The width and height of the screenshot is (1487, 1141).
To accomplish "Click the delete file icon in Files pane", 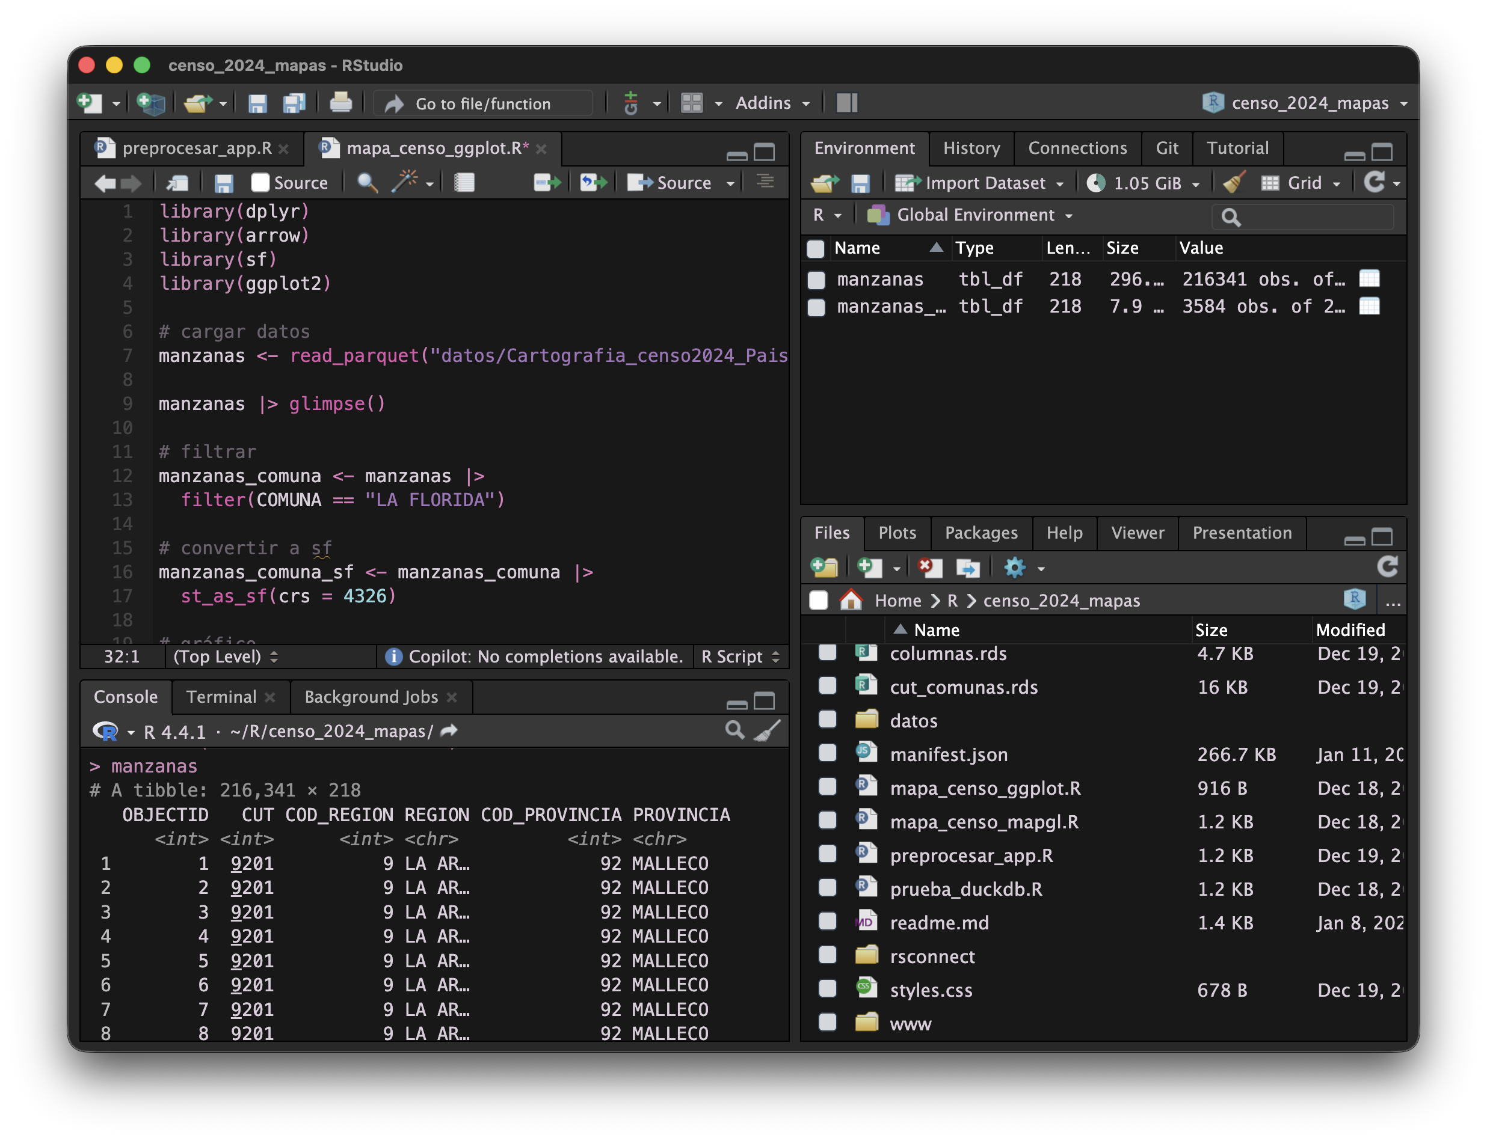I will (929, 567).
